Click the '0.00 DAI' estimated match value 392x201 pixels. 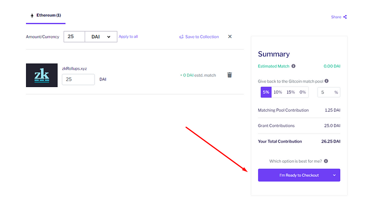[332, 66]
